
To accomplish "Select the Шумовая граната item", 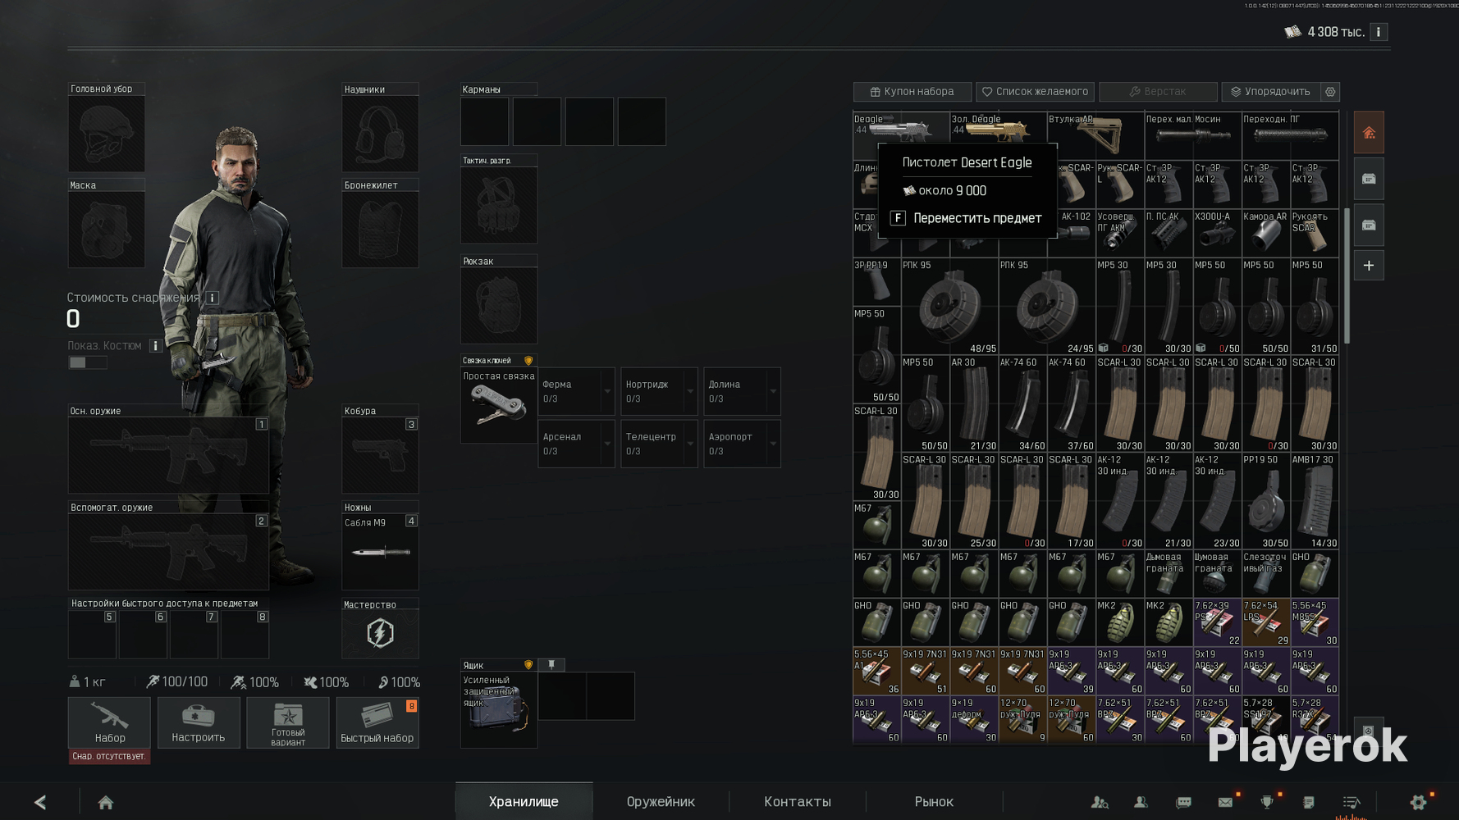I will tap(1217, 574).
